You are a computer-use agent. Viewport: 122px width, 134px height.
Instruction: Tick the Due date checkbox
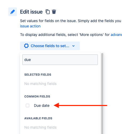pos(27,105)
